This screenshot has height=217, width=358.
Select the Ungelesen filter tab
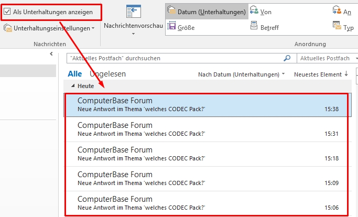click(107, 74)
